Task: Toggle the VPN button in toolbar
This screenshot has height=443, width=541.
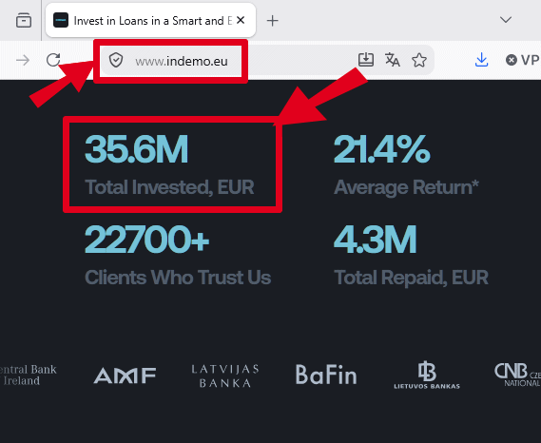Action: [523, 60]
